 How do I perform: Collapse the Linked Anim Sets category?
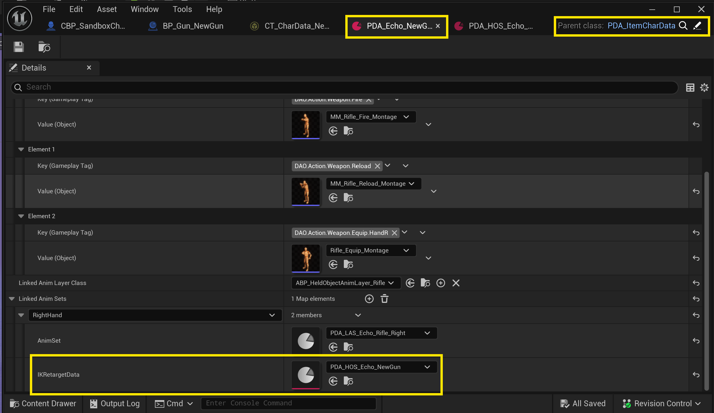click(12, 299)
